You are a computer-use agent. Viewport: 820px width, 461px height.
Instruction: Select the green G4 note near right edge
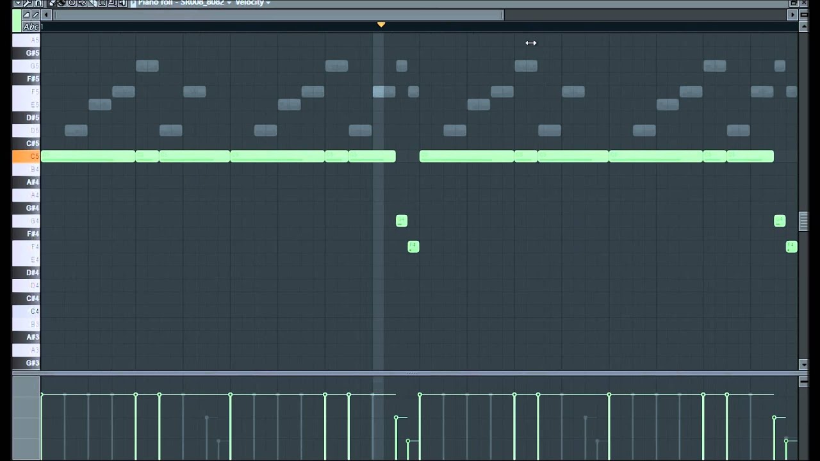(780, 221)
